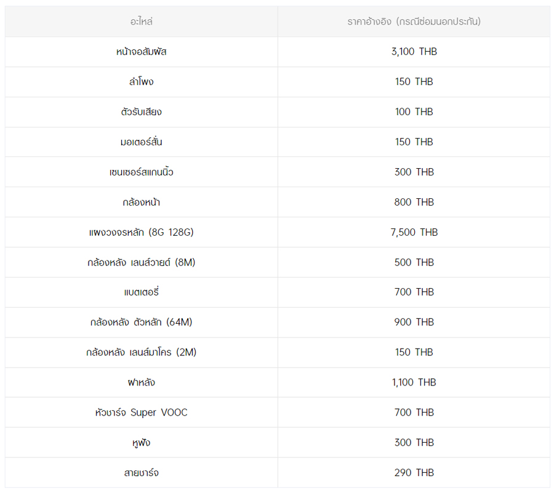Select กล้องหลัง เลนส์วายด์ (8M) part name
This screenshot has height=492, width=554.
[141, 262]
